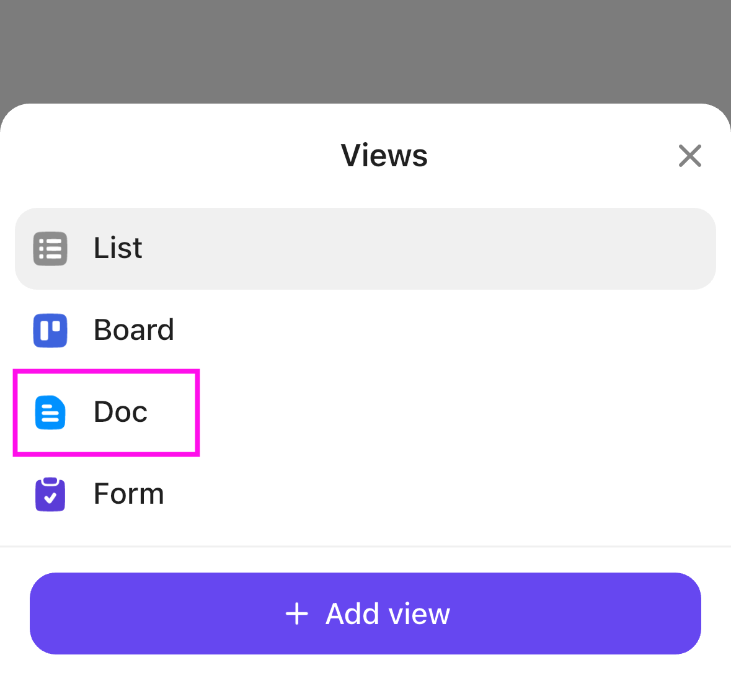The height and width of the screenshot is (683, 731).
Task: Dismiss the sheet via the dimmed backdrop
Action: [365, 50]
